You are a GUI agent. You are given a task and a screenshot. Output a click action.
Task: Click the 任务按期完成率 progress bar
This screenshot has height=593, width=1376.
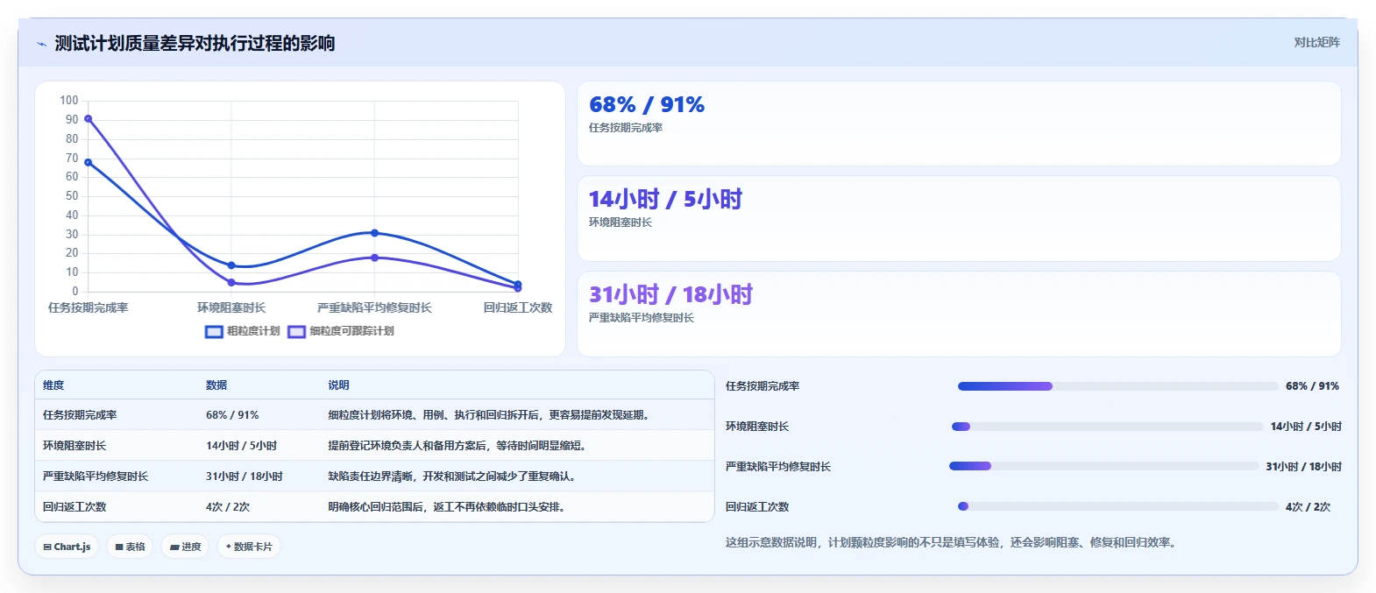tap(1117, 386)
